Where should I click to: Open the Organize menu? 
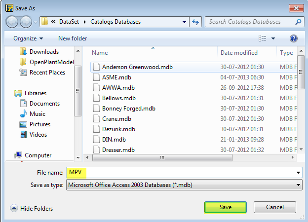coord(28,38)
